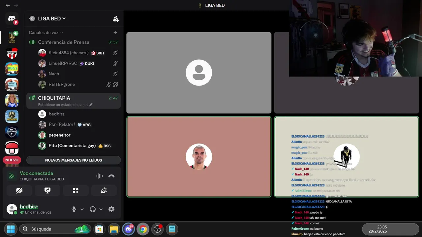Click Establece un estado de canal
422x237 pixels.
[63, 105]
